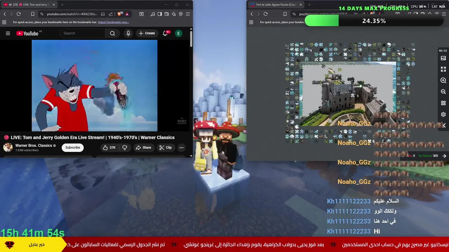The width and height of the screenshot is (449, 252).
Task: Open Brave Rewards triangle icon in YouTube window
Action: 127,14
